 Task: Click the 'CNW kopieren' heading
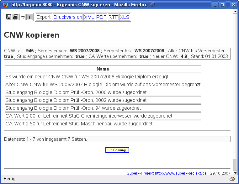[32, 35]
